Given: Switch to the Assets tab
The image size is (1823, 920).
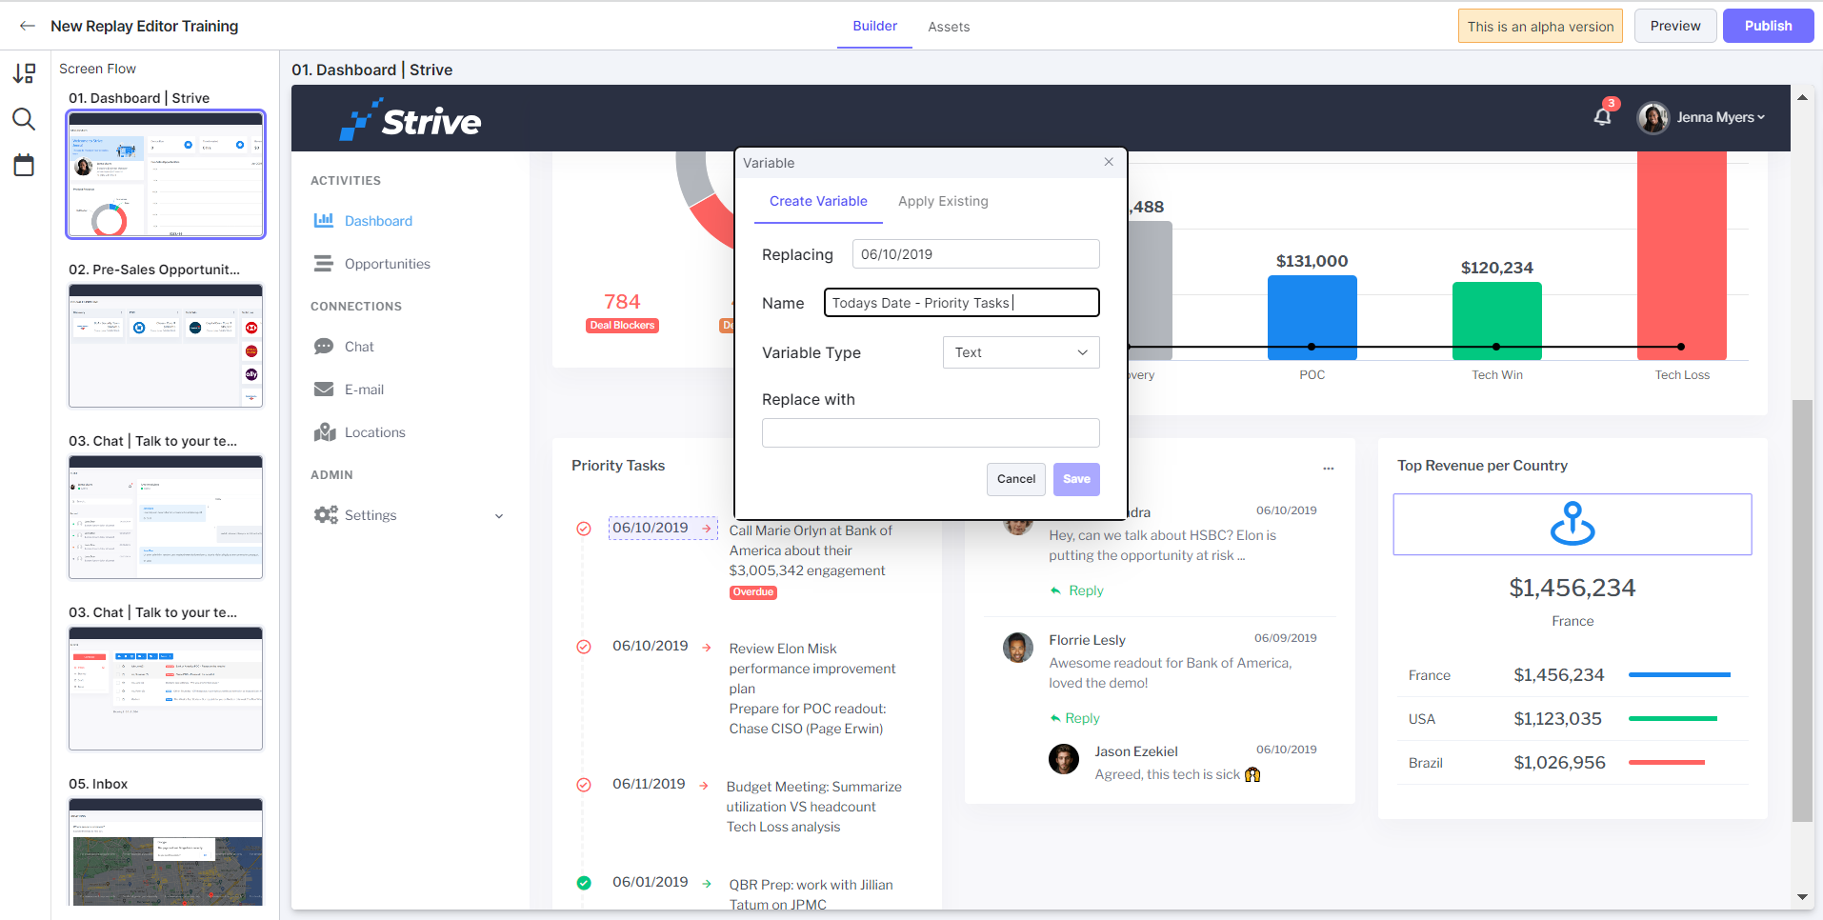Looking at the screenshot, I should click(x=949, y=27).
